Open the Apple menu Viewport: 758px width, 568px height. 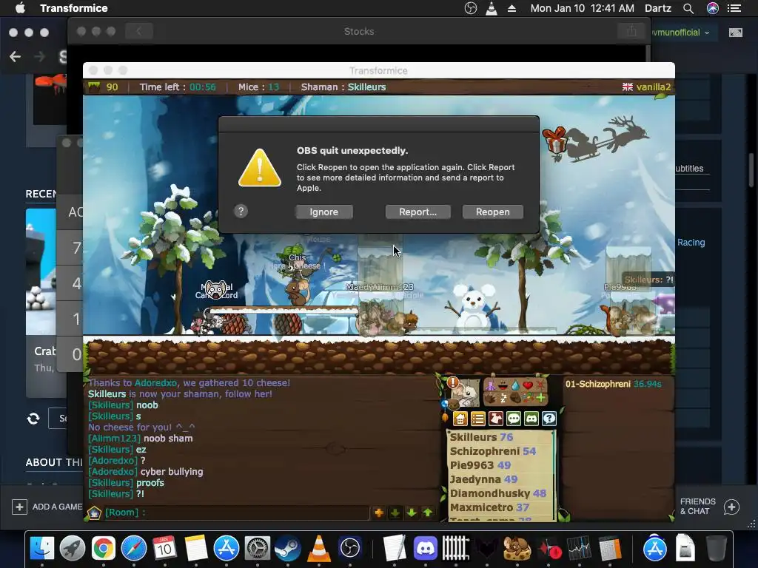coord(20,8)
